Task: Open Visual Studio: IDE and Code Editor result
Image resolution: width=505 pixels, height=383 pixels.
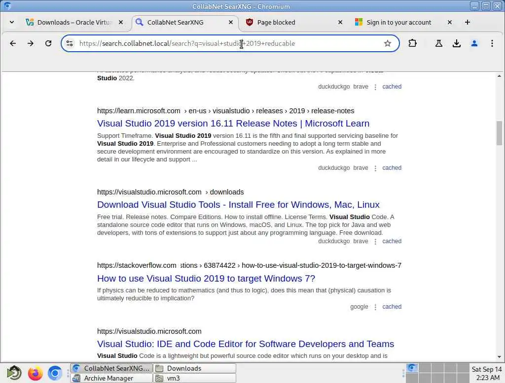Action: click(x=246, y=344)
